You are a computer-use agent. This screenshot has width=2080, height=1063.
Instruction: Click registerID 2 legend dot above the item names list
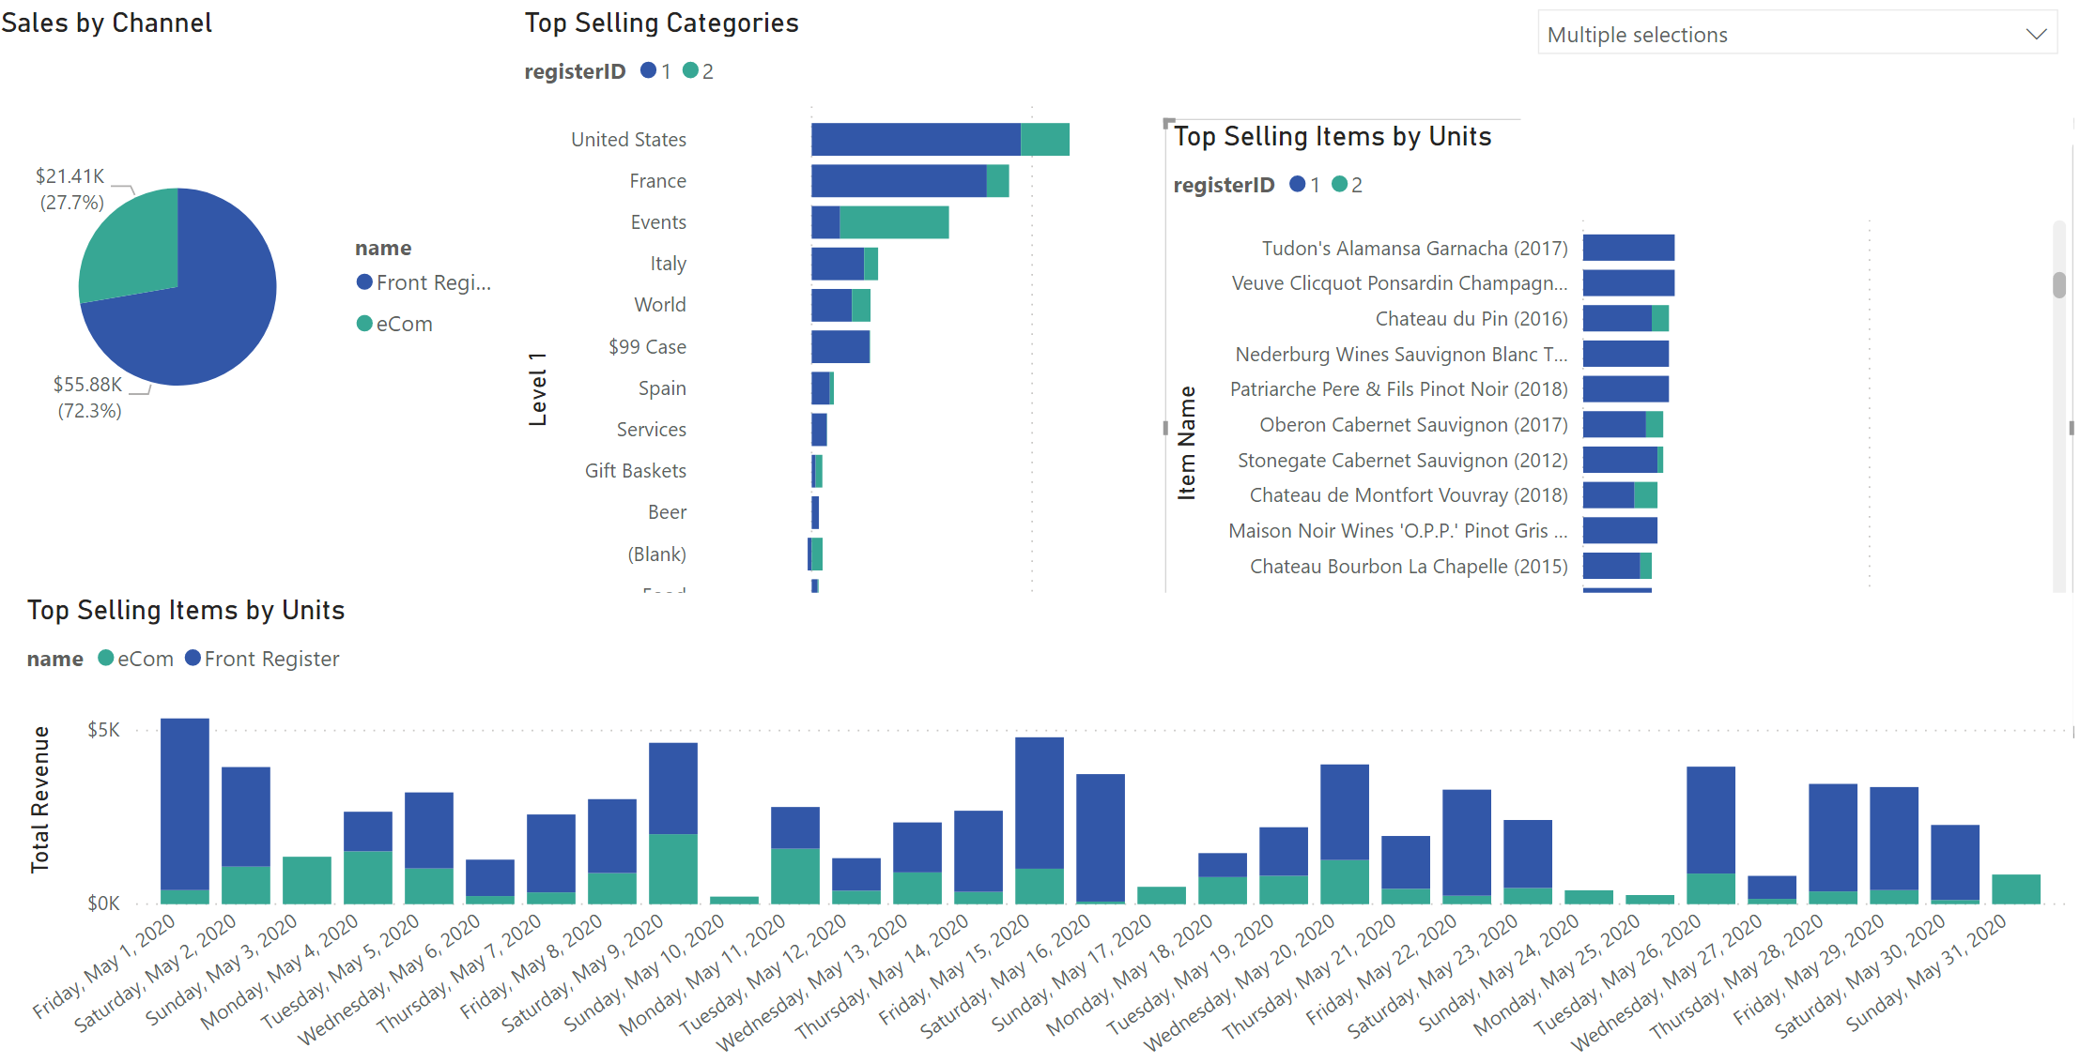(1340, 184)
